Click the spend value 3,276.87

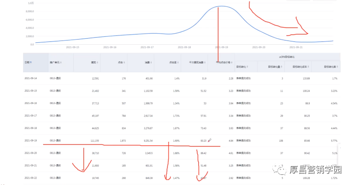(148, 128)
